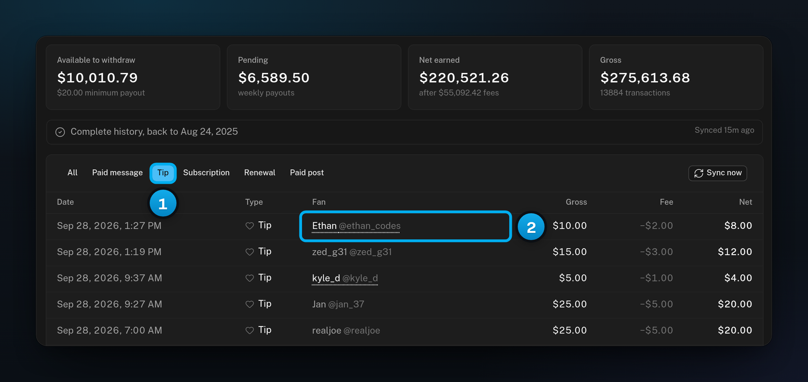
Task: Click fan Jan @jan_37
Action: pyautogui.click(x=338, y=305)
